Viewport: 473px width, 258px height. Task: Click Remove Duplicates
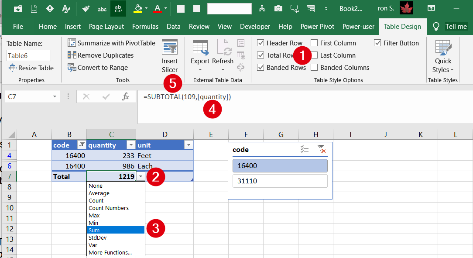pyautogui.click(x=100, y=55)
